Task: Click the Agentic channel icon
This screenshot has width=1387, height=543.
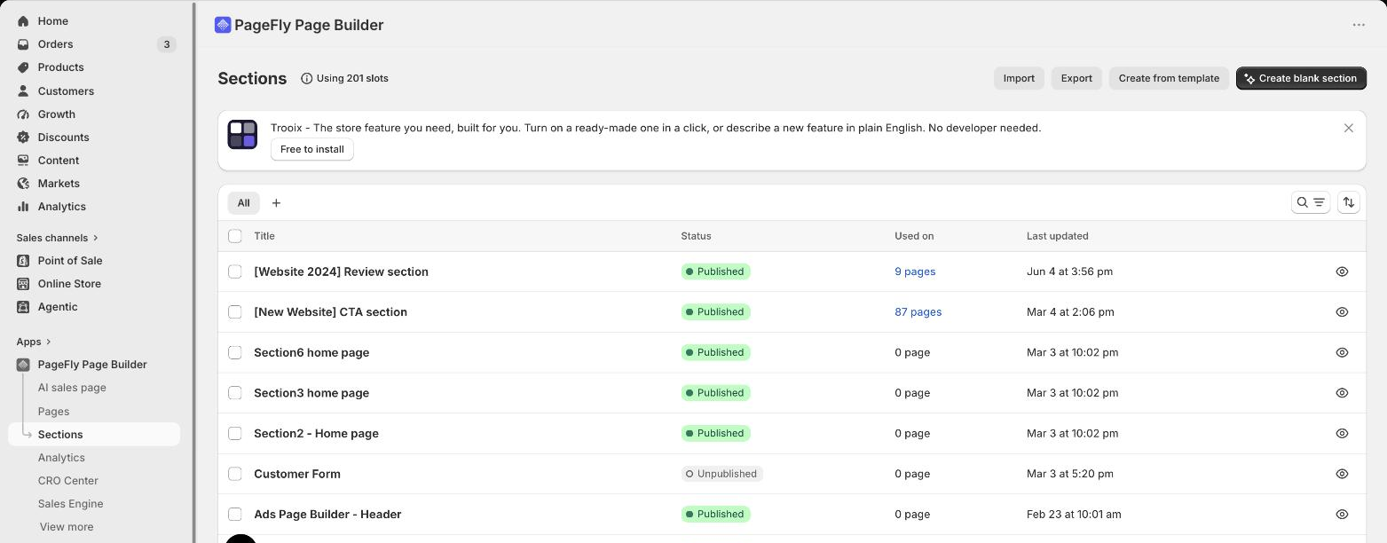Action: (x=23, y=307)
